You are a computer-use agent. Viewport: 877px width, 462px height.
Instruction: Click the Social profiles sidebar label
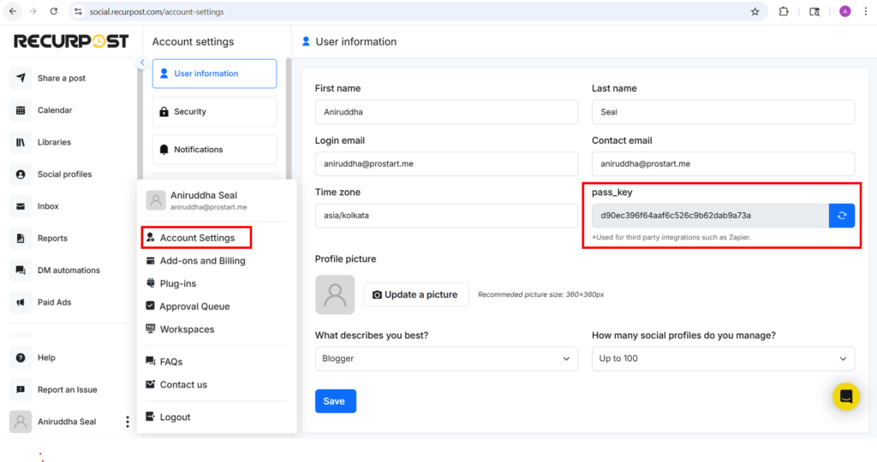65,175
